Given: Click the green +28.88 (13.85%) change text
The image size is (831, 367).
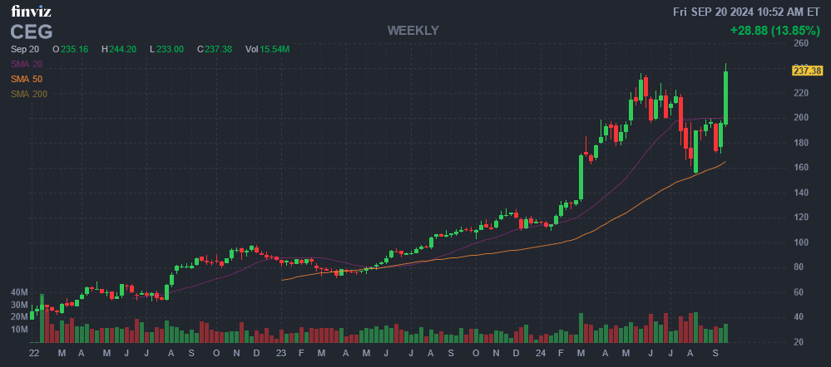Looking at the screenshot, I should [774, 30].
